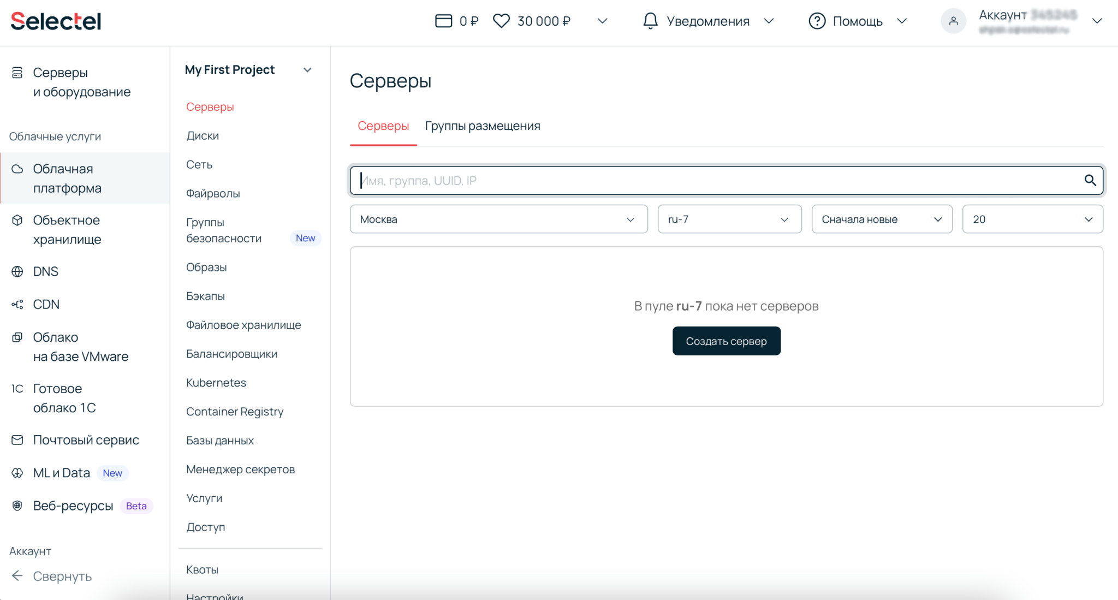Click the account avatar icon
Viewport: 1118px width, 600px height.
pyautogui.click(x=953, y=21)
